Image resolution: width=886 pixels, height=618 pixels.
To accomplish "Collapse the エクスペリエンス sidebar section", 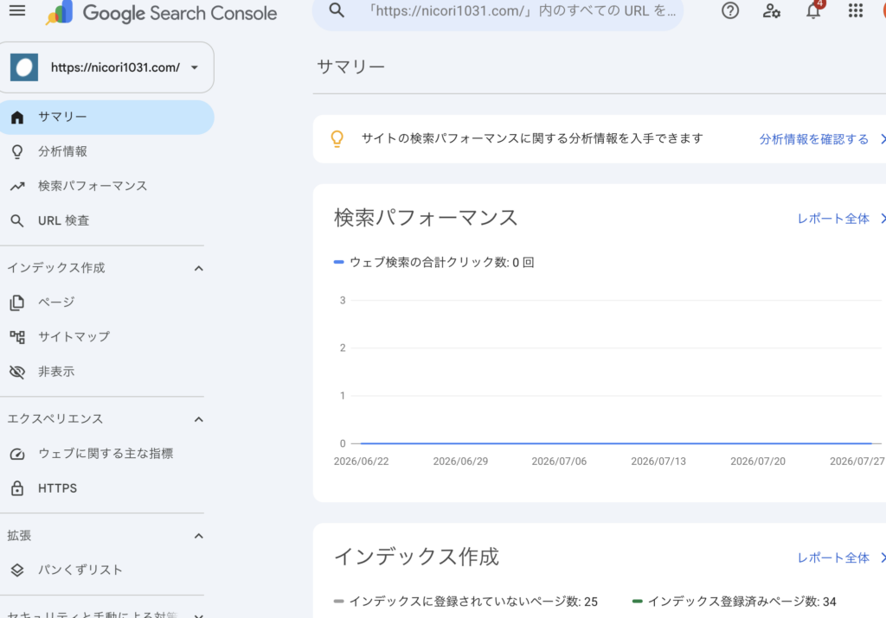I will pos(198,419).
